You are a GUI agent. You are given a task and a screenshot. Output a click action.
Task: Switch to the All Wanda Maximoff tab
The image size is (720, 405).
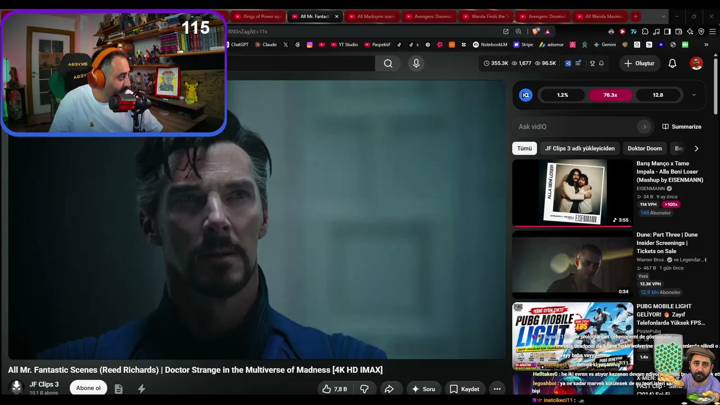coord(600,16)
